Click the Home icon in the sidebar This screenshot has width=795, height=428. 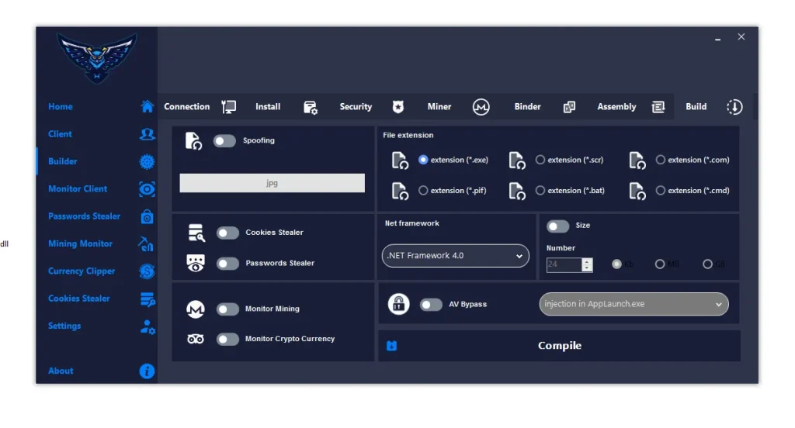pos(147,107)
